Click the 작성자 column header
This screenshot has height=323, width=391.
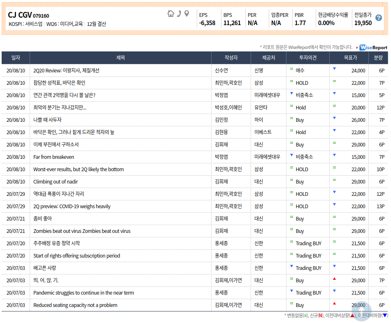pos(231,58)
